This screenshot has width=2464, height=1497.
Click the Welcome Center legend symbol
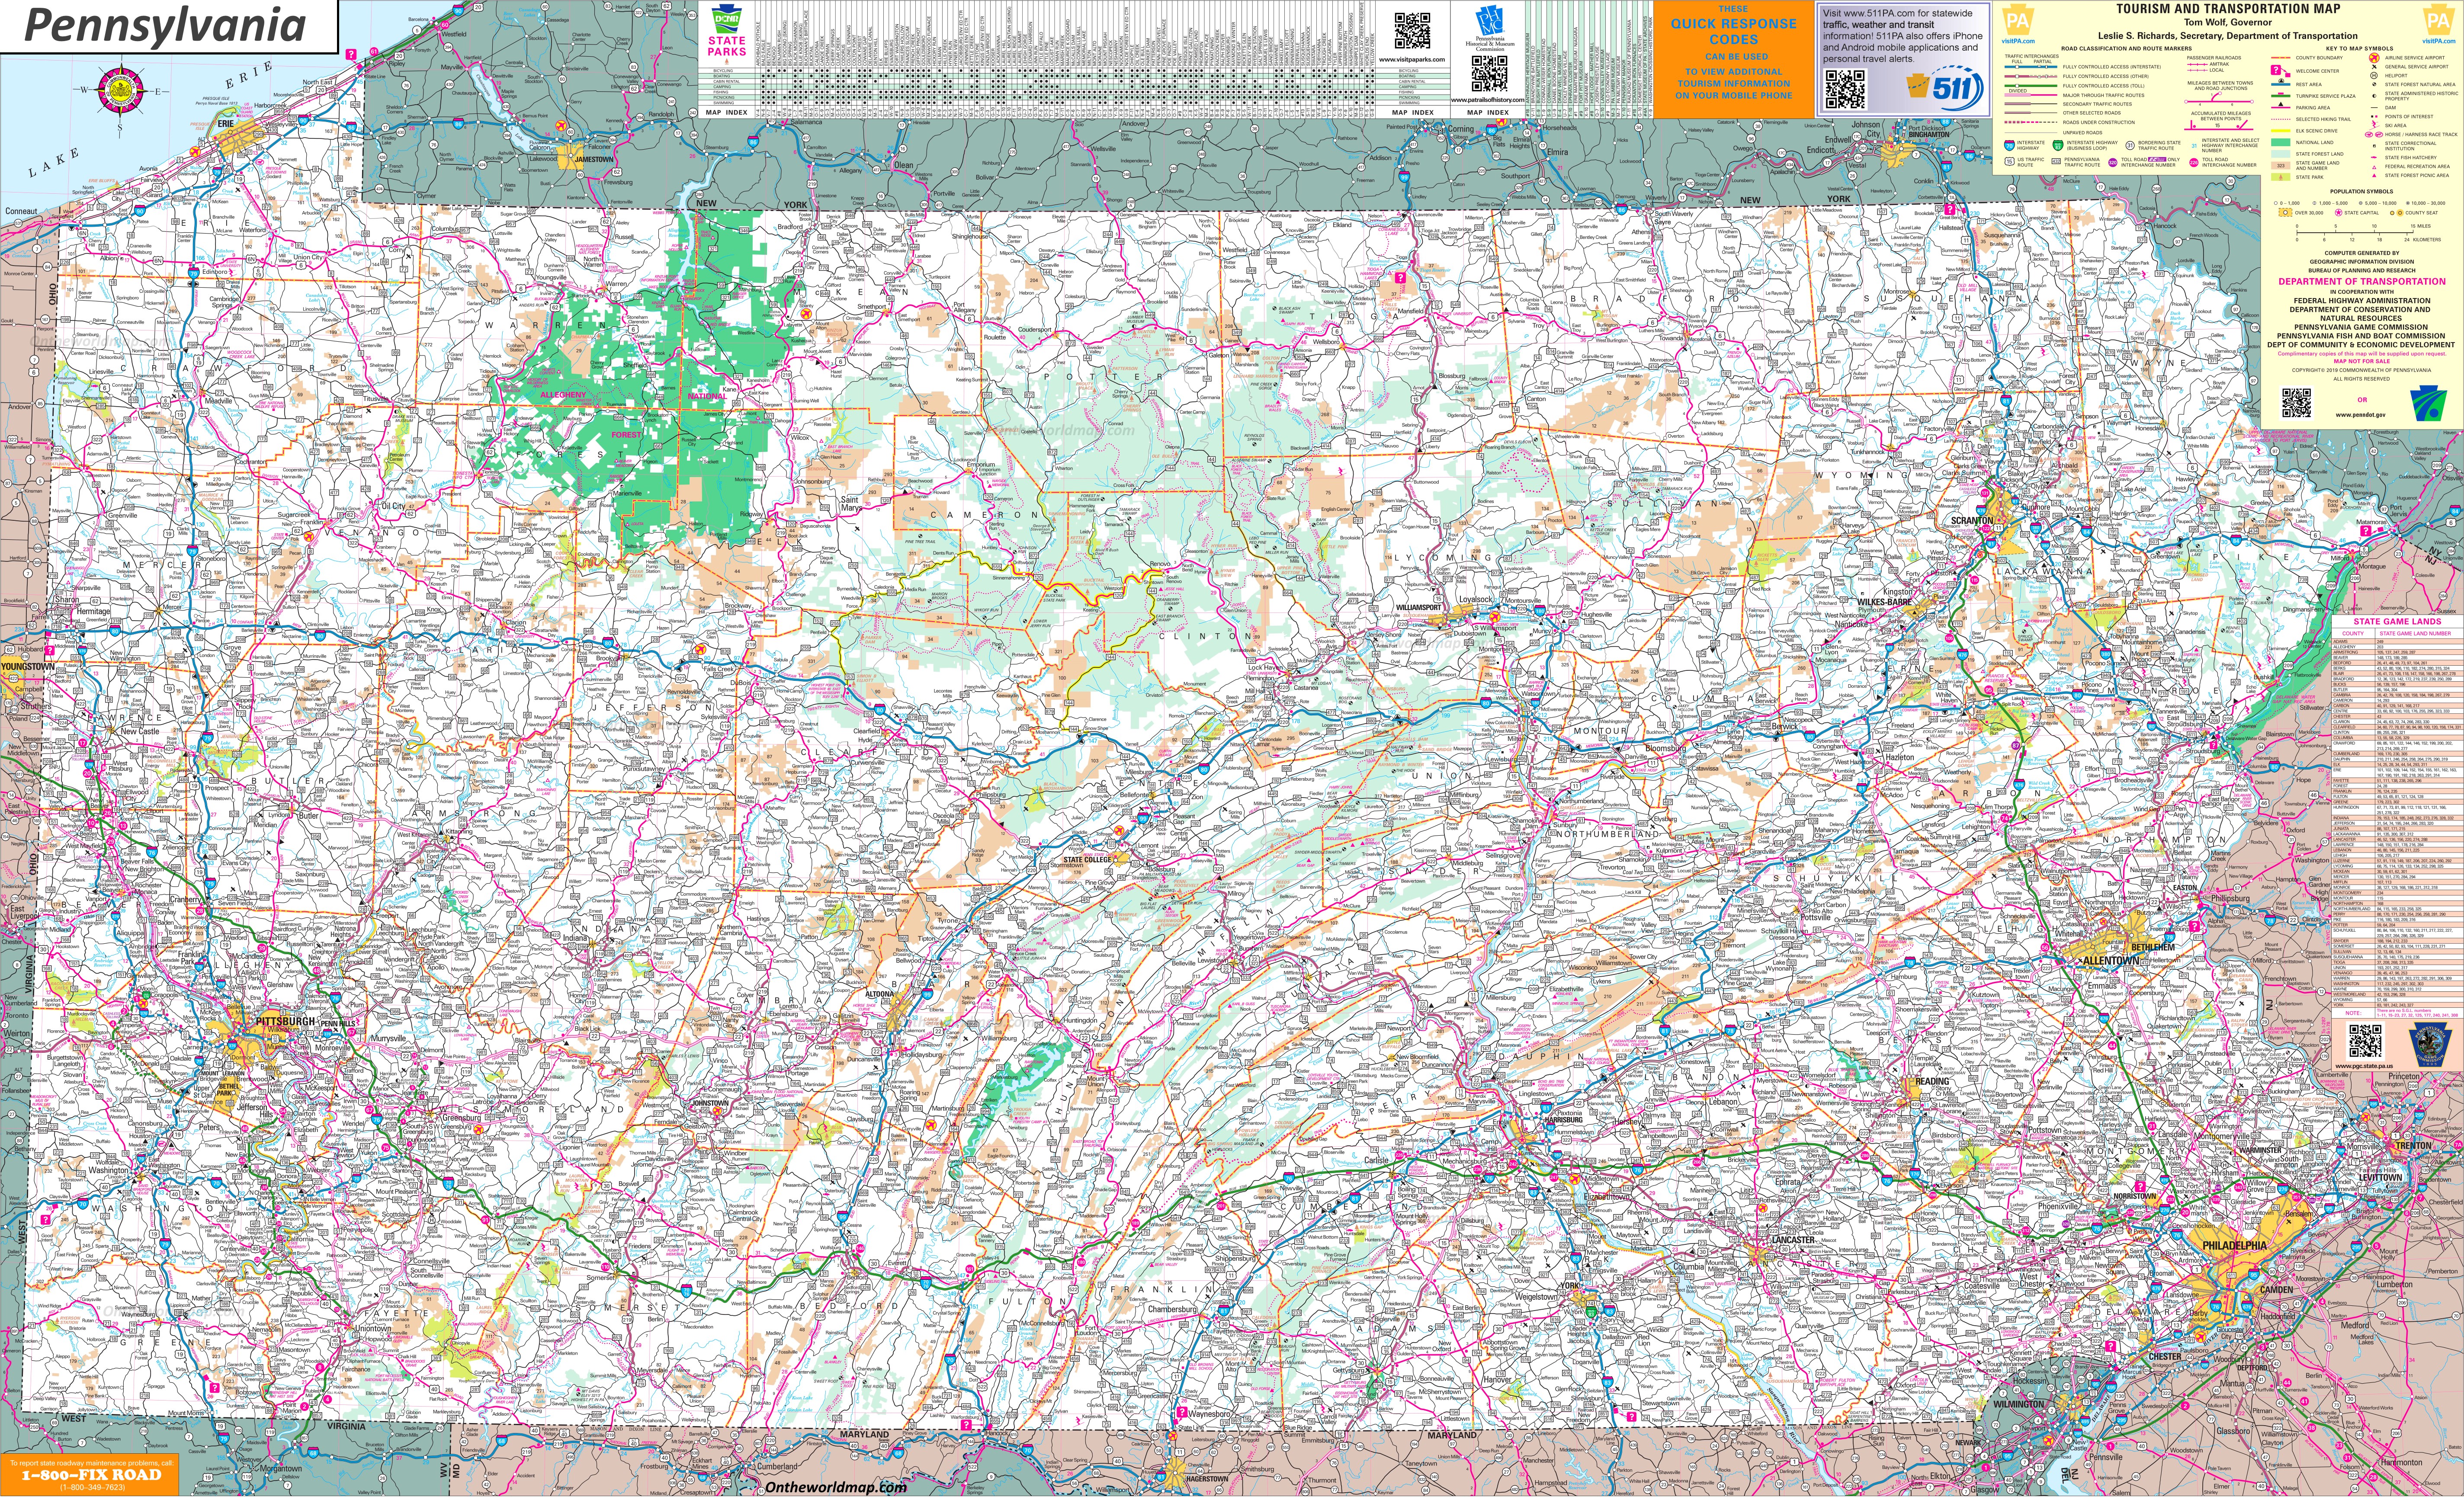pyautogui.click(x=2280, y=71)
